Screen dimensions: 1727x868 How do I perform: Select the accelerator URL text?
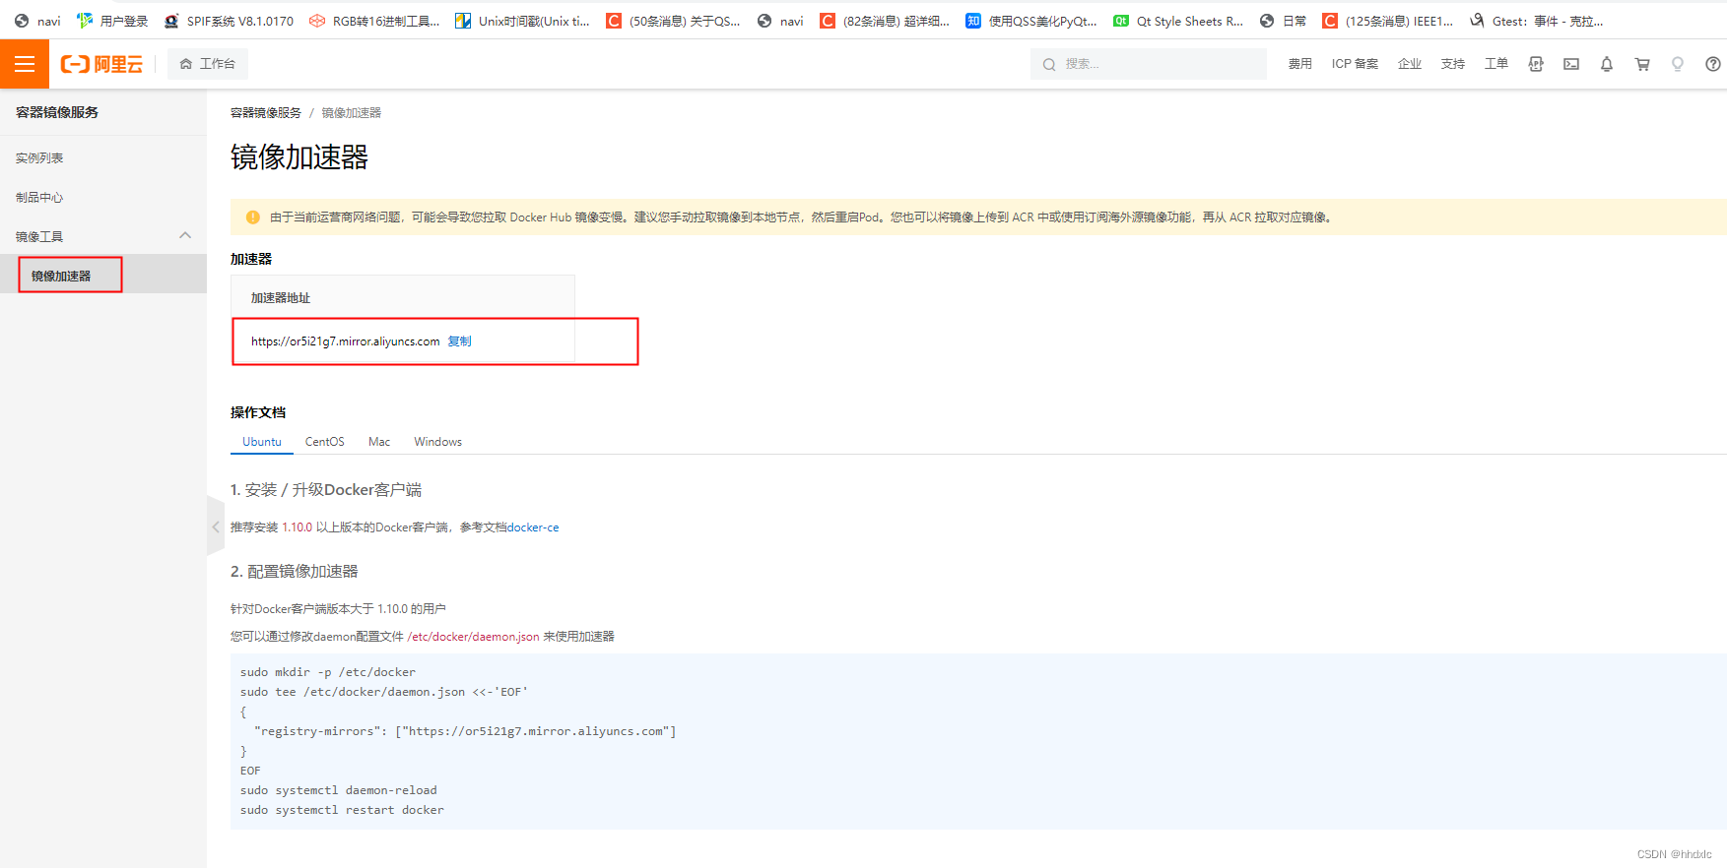pos(345,341)
